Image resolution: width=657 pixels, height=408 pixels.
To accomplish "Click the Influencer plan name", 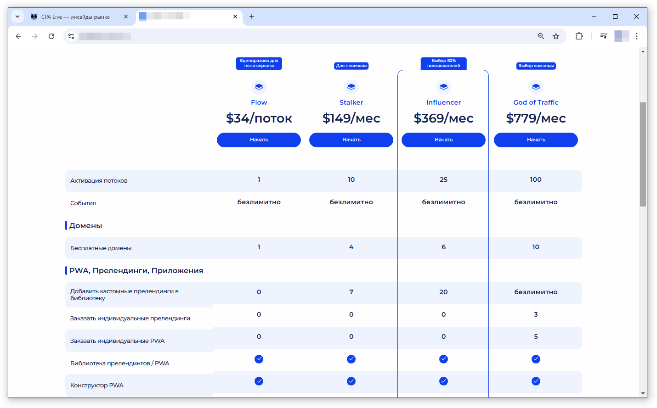I will [443, 102].
